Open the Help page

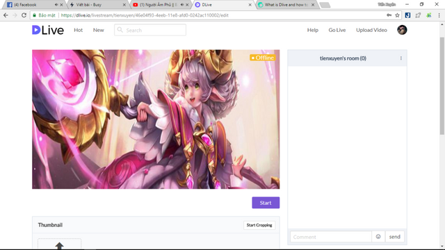pos(312,30)
